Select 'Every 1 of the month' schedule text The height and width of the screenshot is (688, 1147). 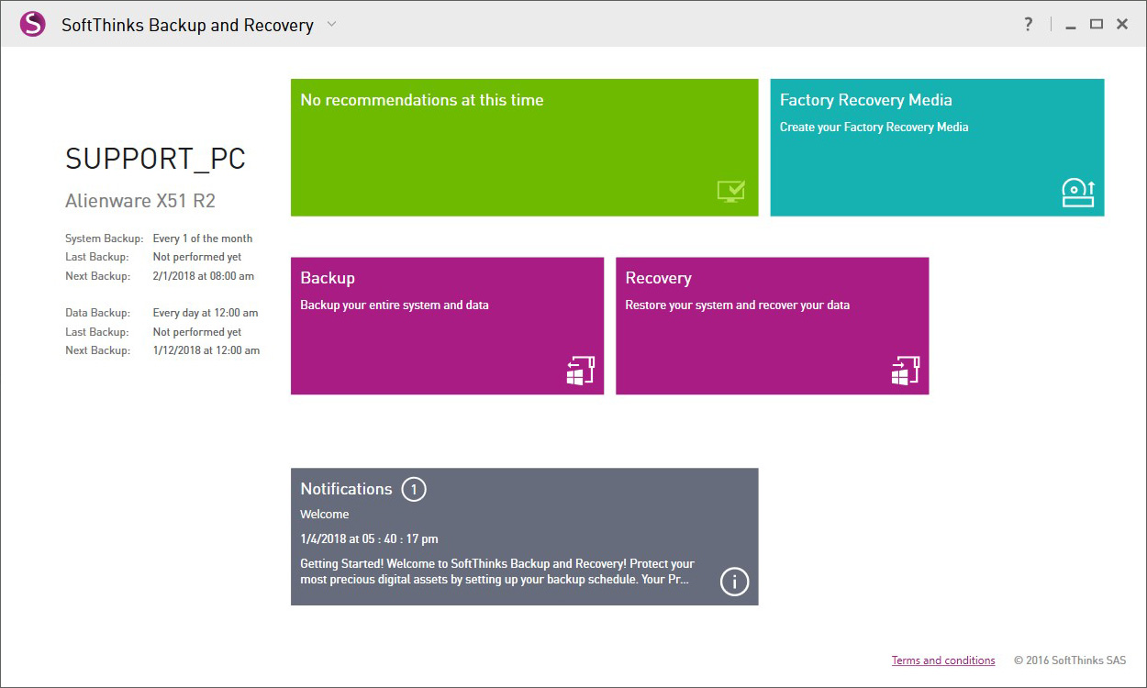point(203,239)
